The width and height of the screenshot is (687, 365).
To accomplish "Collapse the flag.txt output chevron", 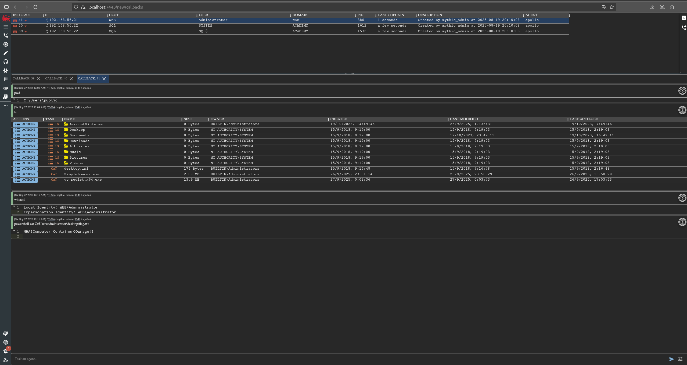I will (x=14, y=231).
